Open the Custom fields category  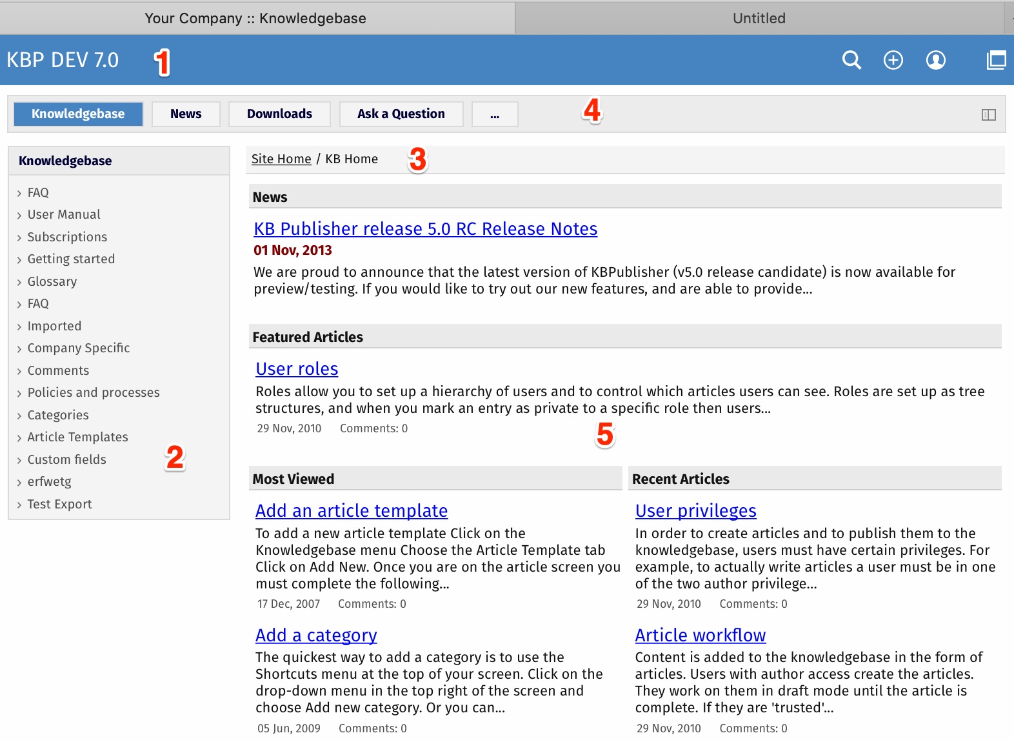(x=66, y=459)
